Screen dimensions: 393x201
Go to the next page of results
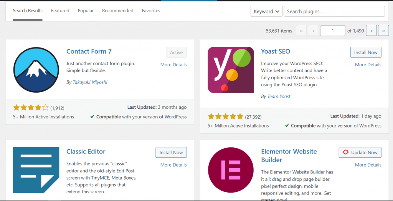tap(372, 31)
